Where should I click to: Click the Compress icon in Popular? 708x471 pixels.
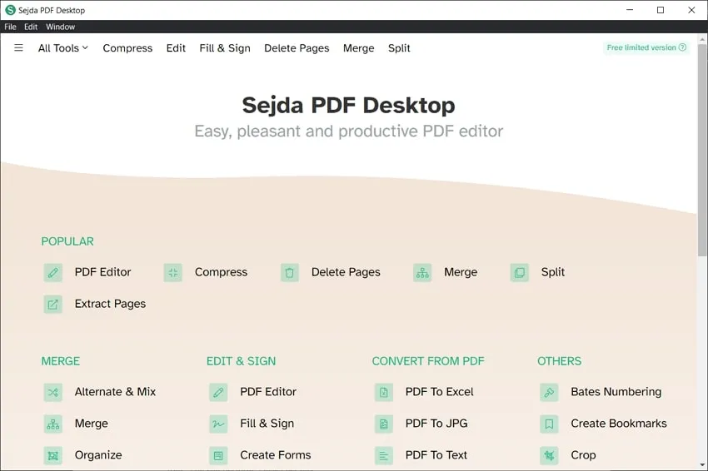pos(172,272)
